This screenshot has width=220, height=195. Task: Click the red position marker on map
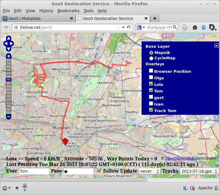[65, 141]
